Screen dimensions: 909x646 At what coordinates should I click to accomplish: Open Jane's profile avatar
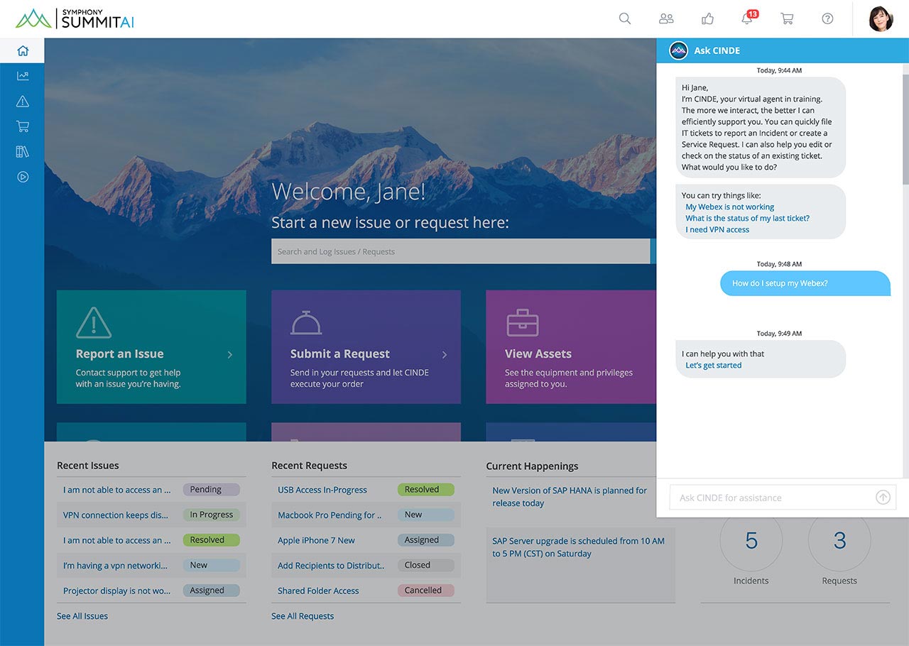pyautogui.click(x=881, y=19)
